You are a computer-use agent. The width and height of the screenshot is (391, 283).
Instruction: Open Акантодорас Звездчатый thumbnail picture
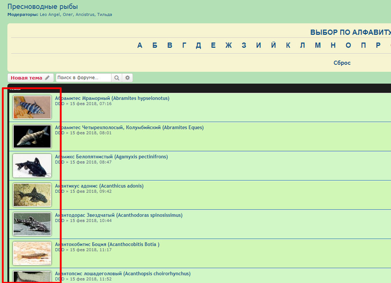(32, 224)
